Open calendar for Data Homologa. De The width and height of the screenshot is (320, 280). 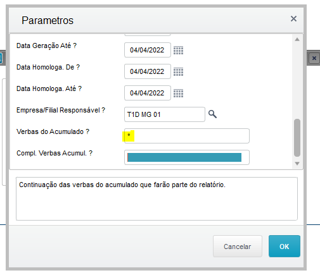coord(178,72)
